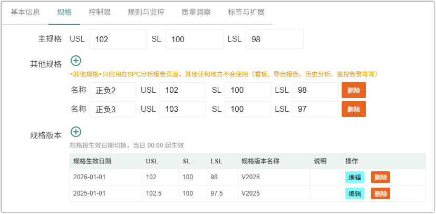
Task: Click the orange 其他规格 warning note
Action: click(224, 74)
